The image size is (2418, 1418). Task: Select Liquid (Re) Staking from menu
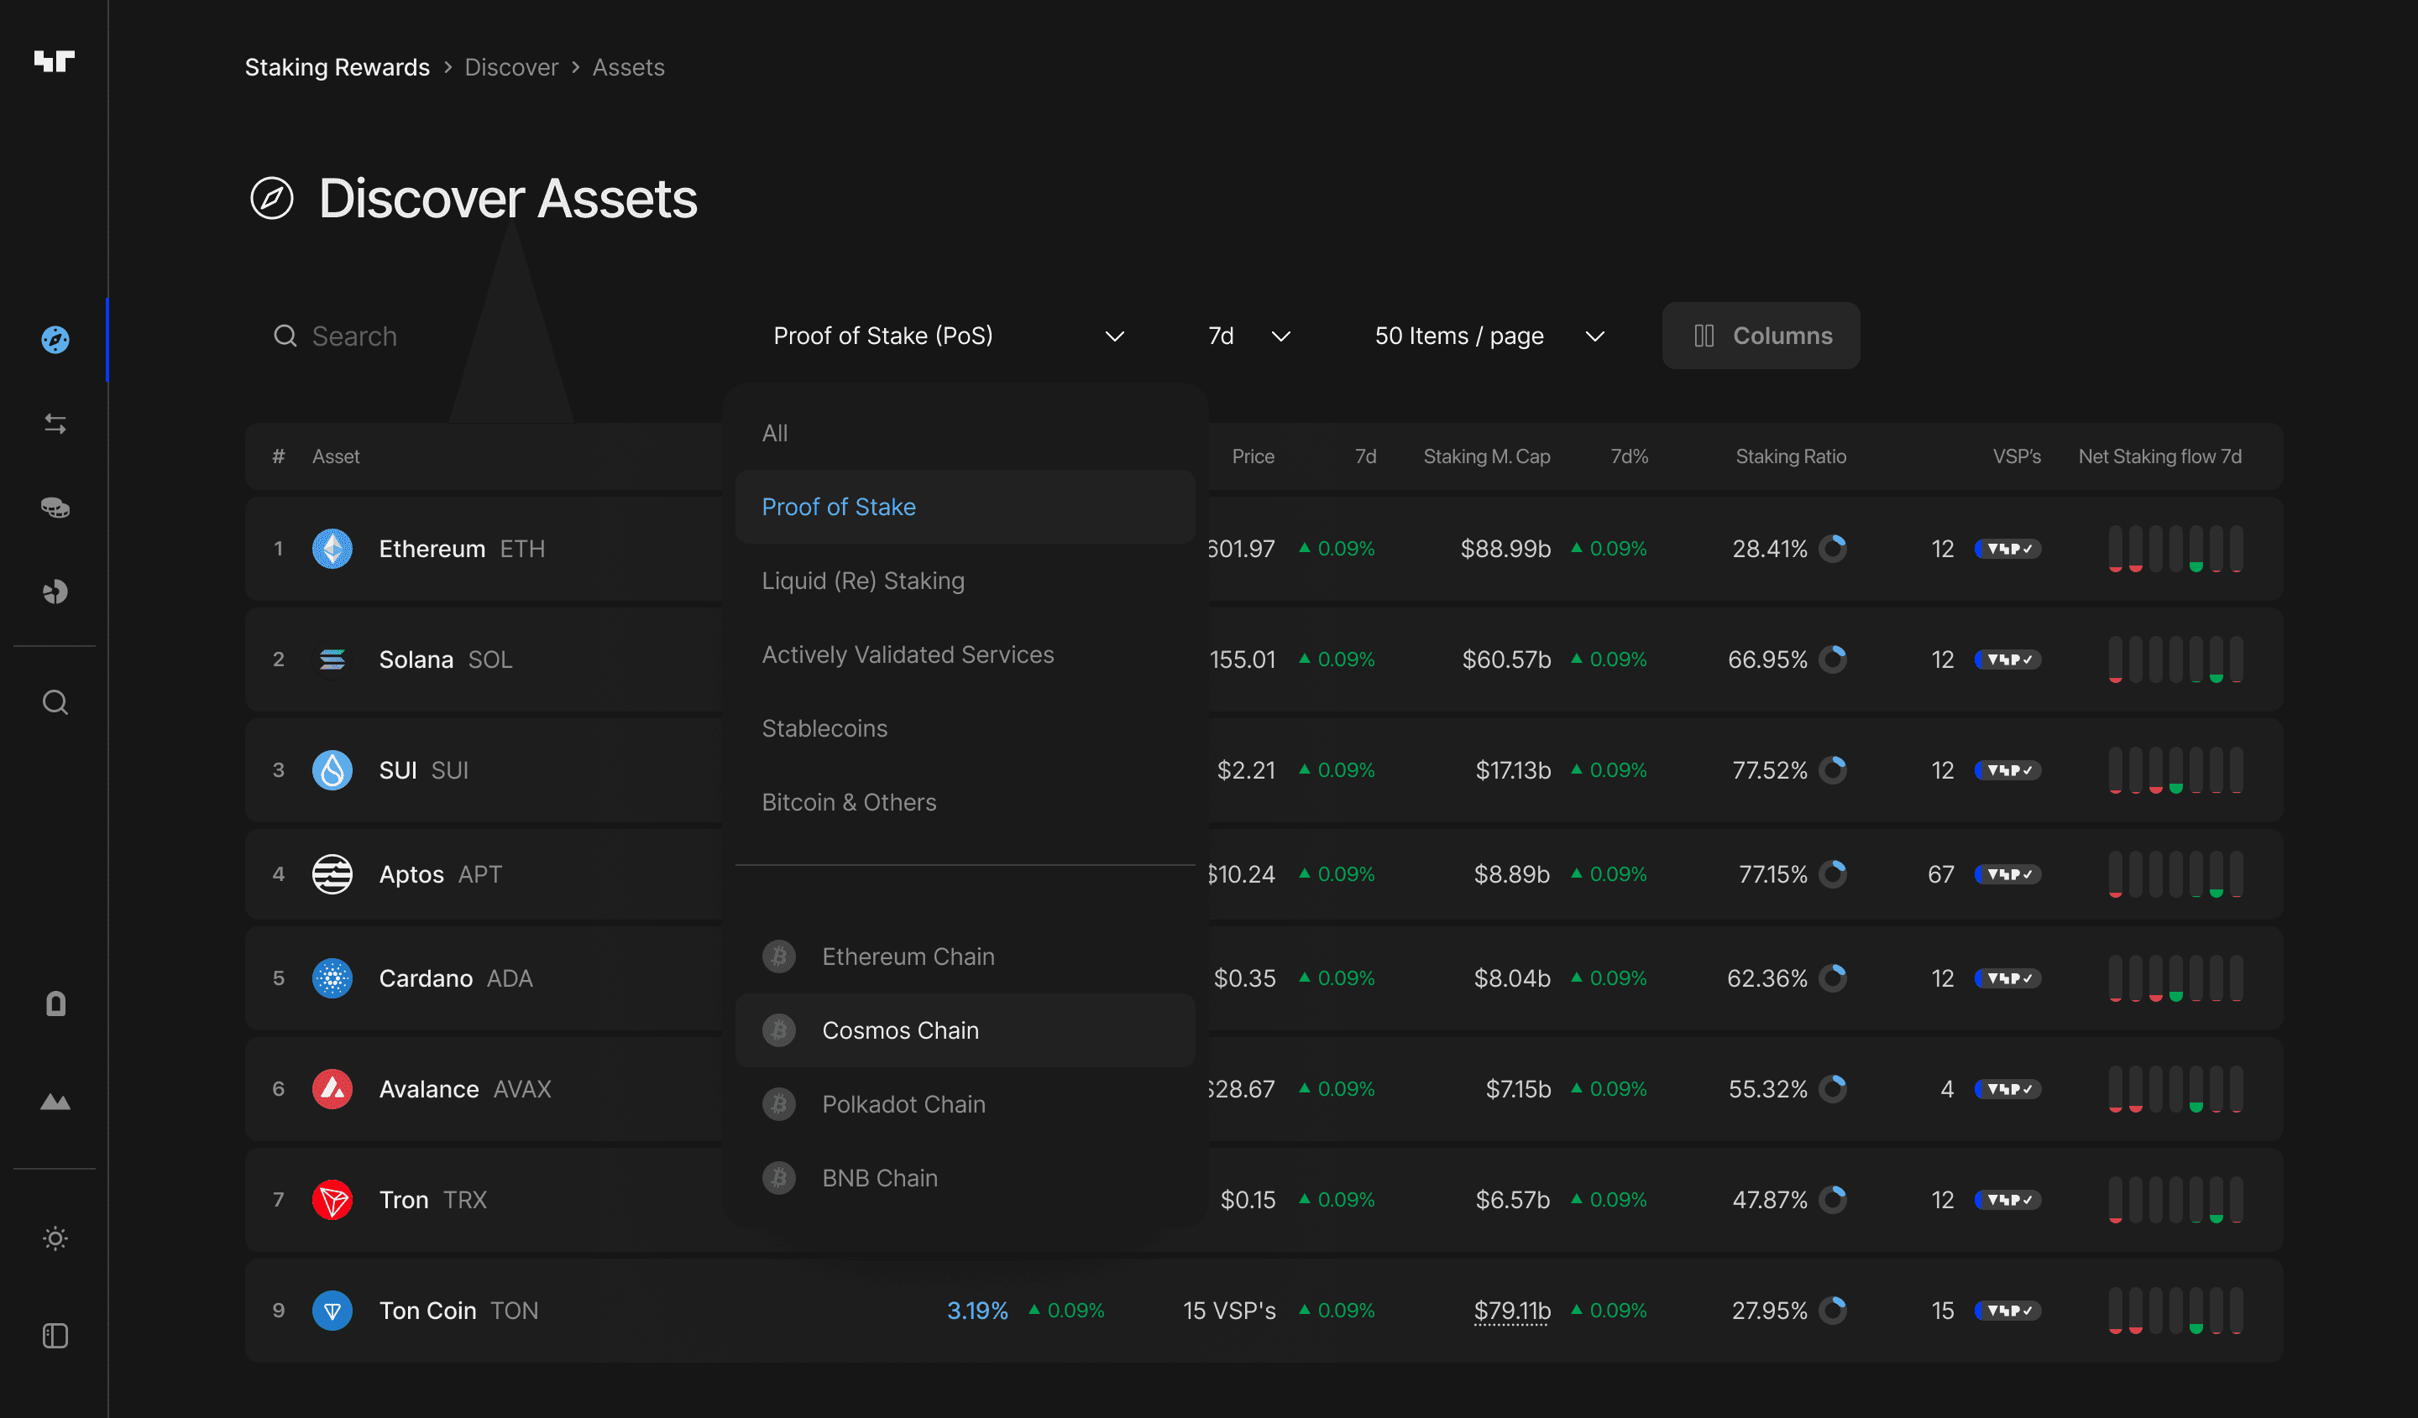862,580
